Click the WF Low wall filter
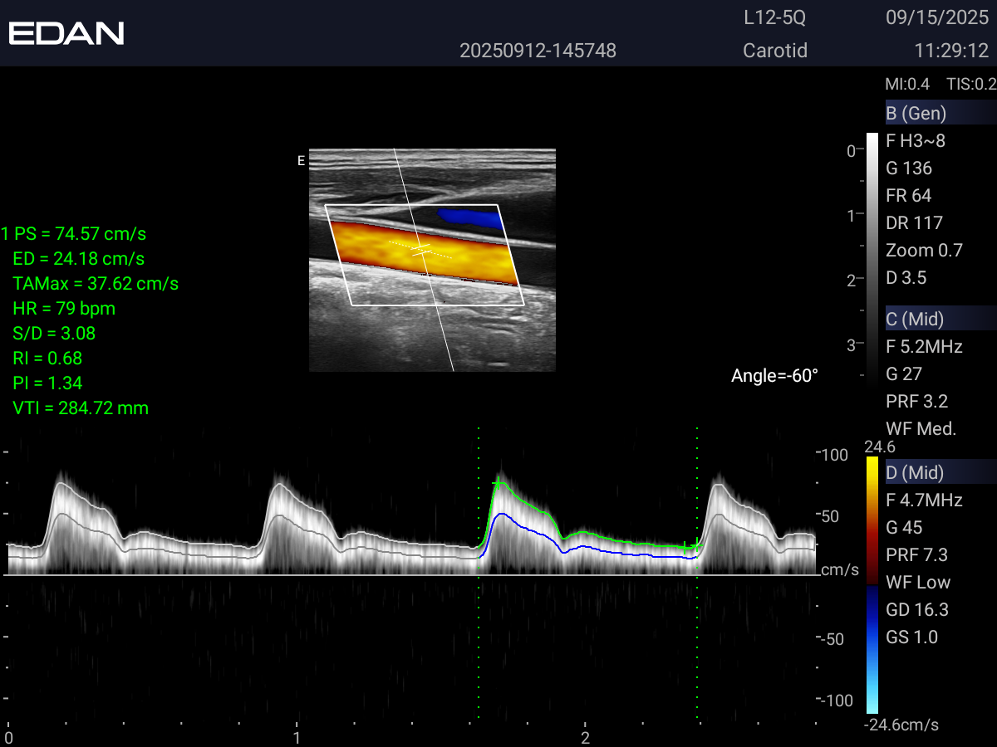Screen dimensions: 997x747 (x=918, y=582)
